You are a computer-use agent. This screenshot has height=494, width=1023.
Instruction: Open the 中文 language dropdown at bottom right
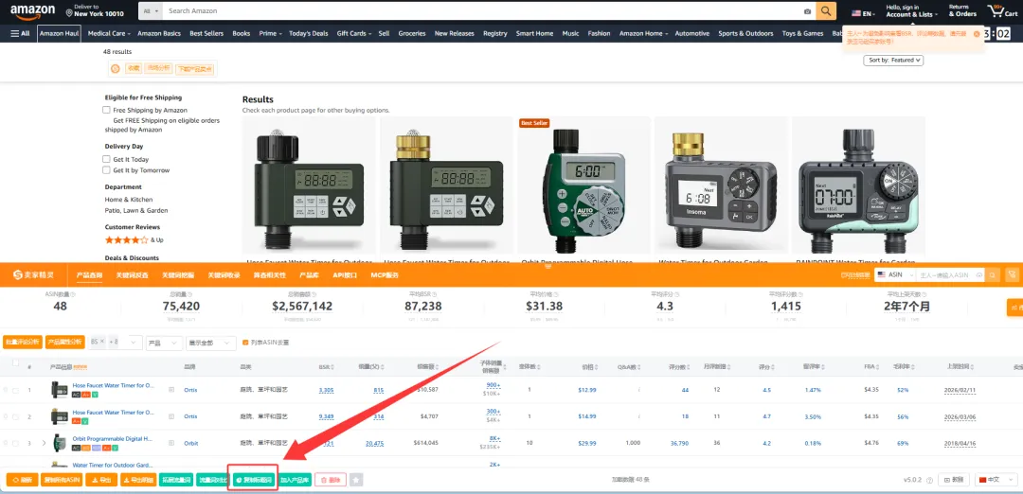coord(995,480)
